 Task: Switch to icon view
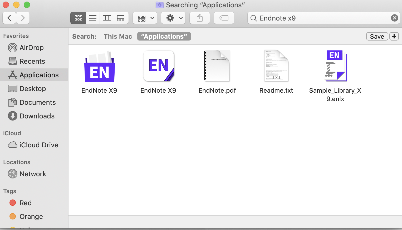(x=78, y=18)
